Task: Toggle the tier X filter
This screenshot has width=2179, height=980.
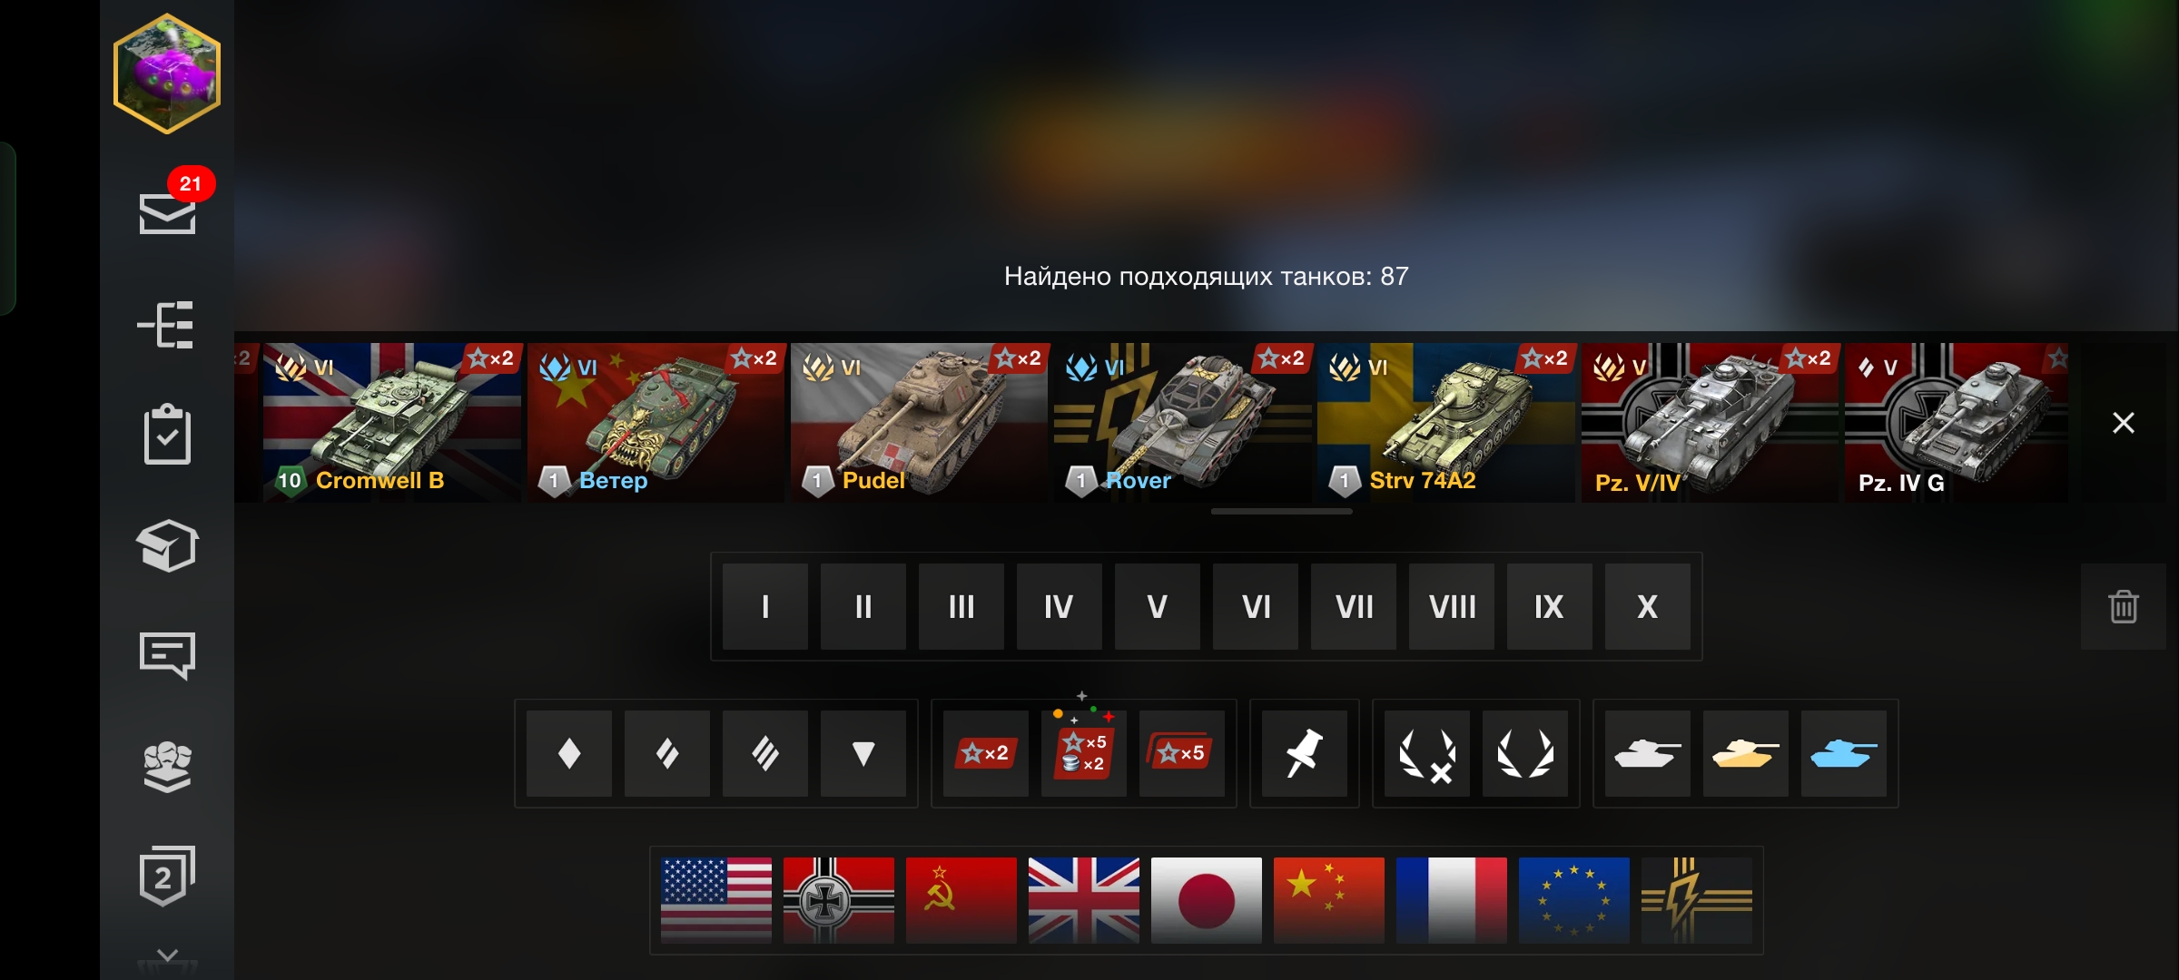Action: pyautogui.click(x=1647, y=606)
